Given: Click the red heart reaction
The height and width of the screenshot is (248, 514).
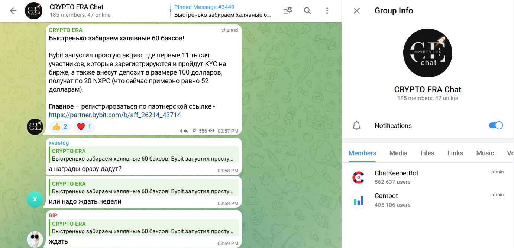Looking at the screenshot, I should [84, 127].
